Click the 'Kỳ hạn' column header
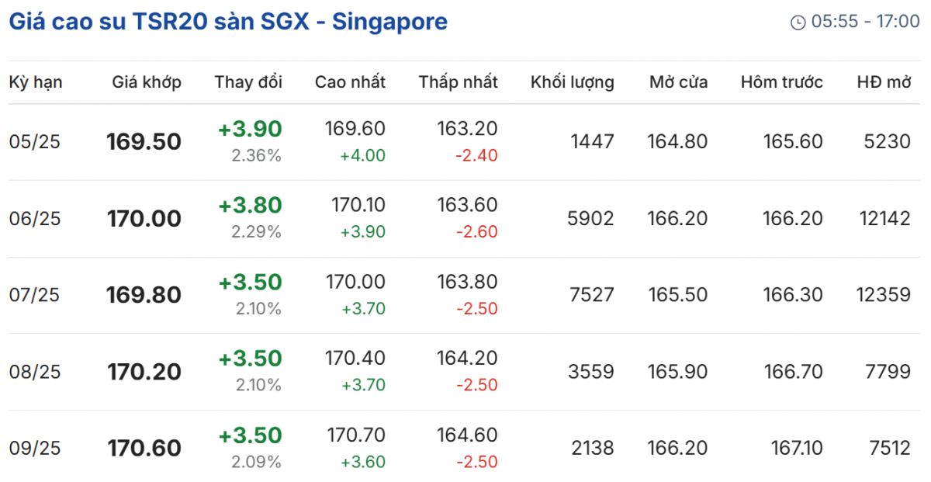931x482 pixels. click(x=36, y=82)
